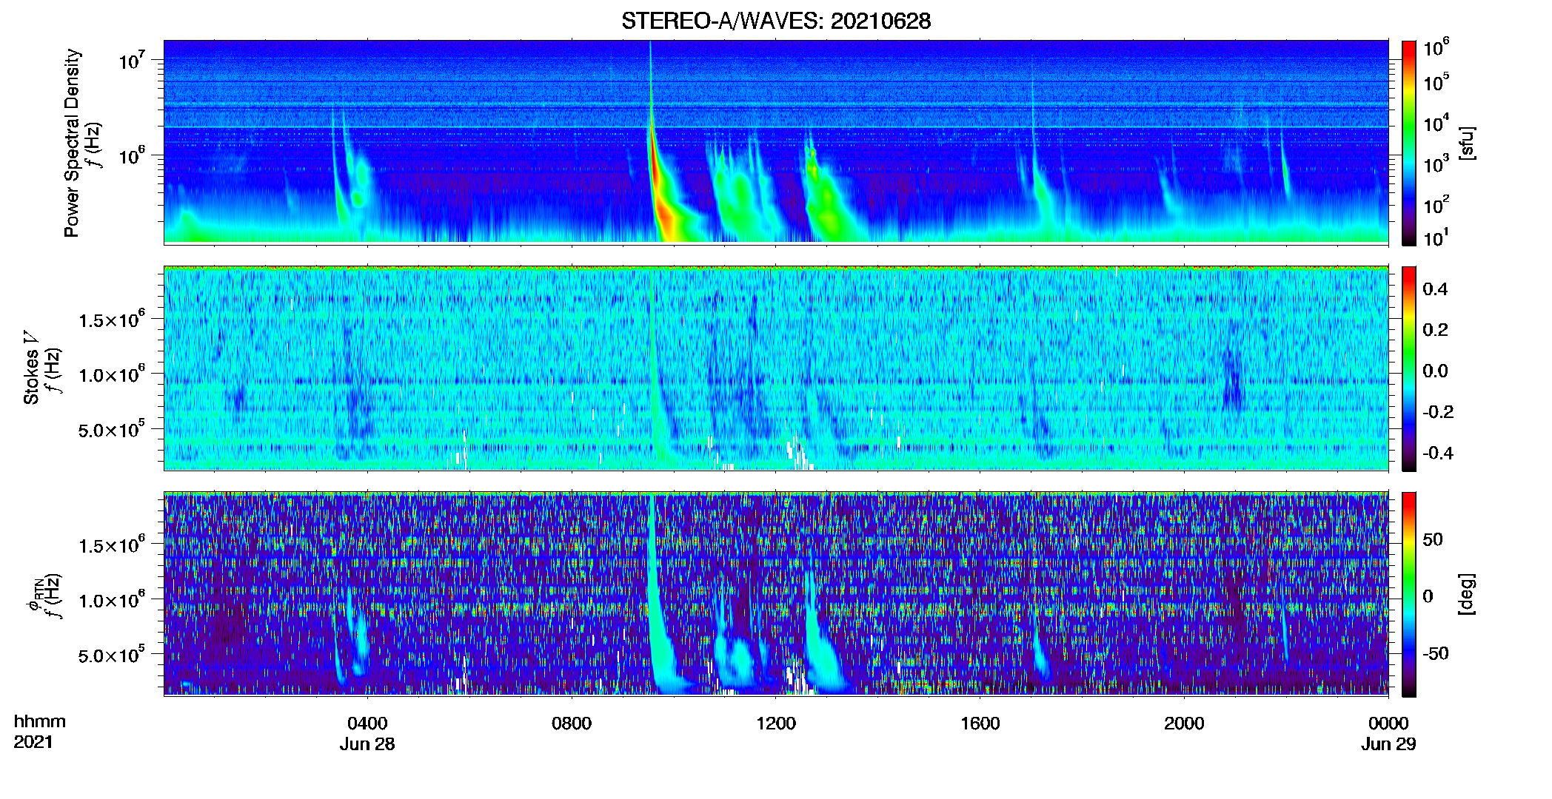Click the [deg] color bar unit label
The height and width of the screenshot is (799, 1552).
pyautogui.click(x=1466, y=594)
